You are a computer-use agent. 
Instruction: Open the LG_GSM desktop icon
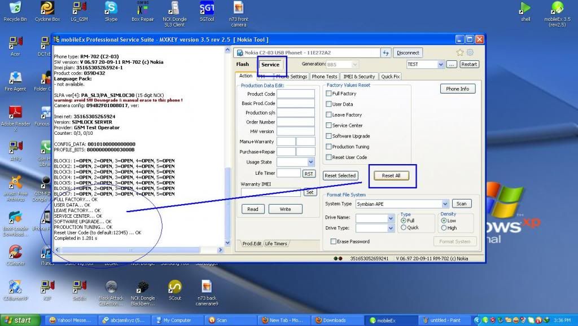click(x=79, y=11)
